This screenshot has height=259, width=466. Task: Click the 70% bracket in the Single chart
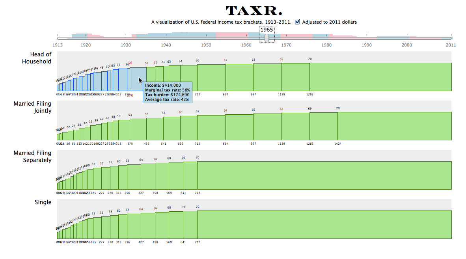[324, 225]
